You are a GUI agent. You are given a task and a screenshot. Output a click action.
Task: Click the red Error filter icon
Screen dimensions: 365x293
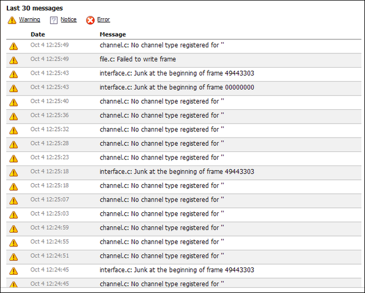[x=90, y=20]
